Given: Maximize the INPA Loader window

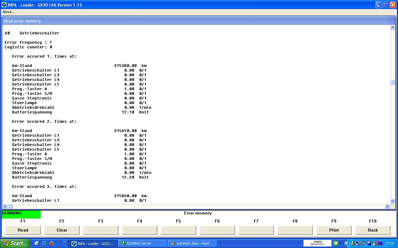Looking at the screenshot, I should (x=386, y=5).
